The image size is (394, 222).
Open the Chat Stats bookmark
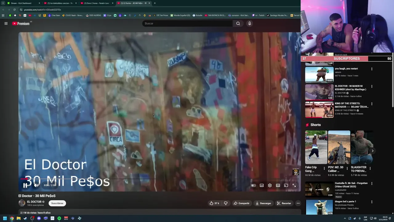(54, 15)
